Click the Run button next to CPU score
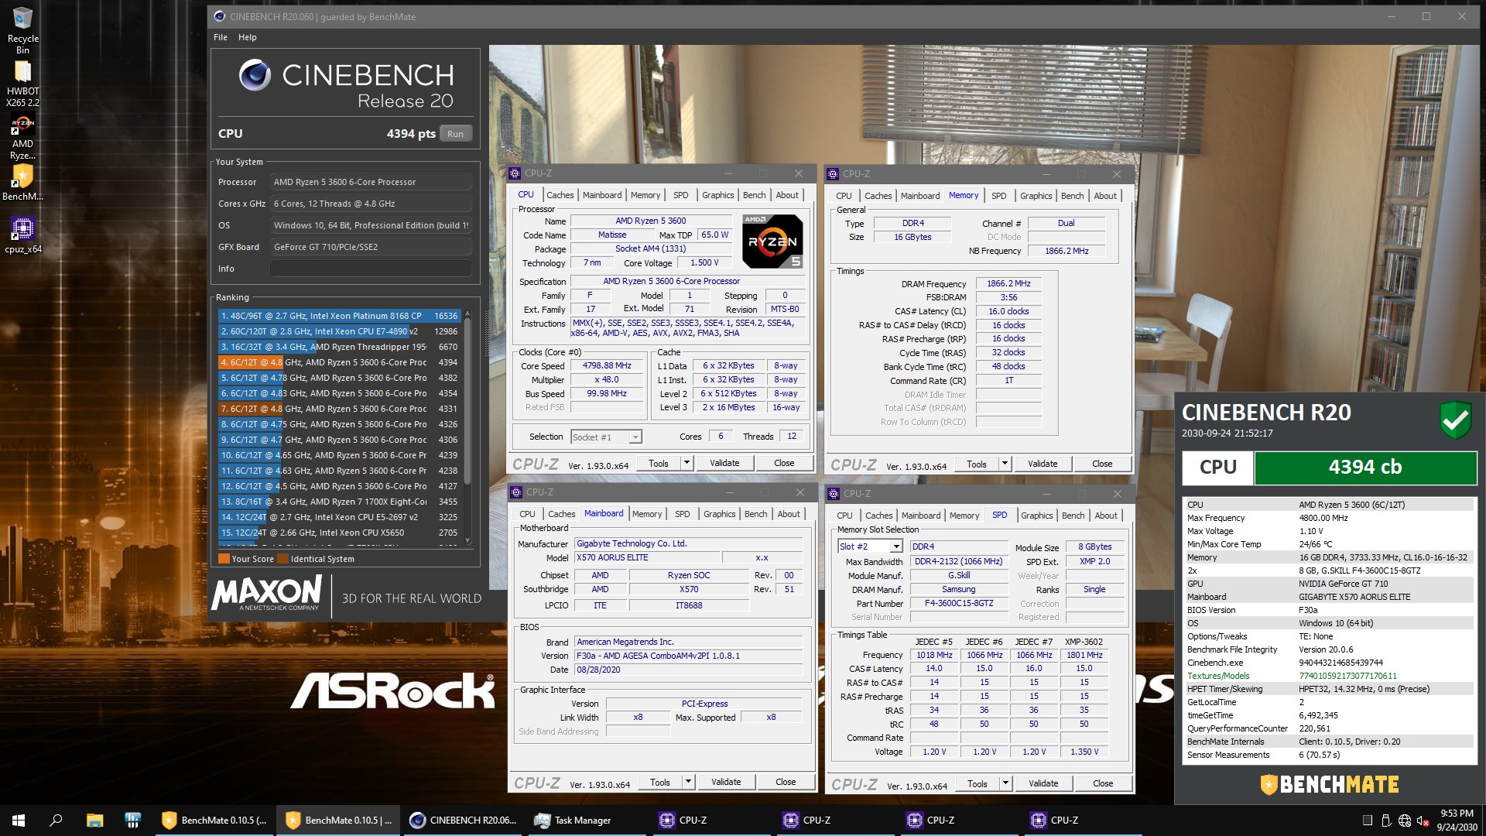Image resolution: width=1486 pixels, height=836 pixels. point(456,134)
